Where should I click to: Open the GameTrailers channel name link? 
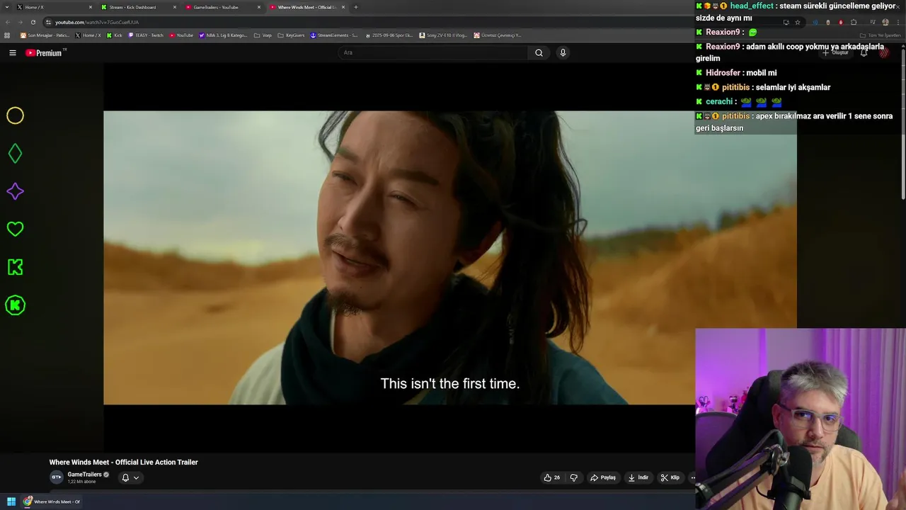(84, 475)
